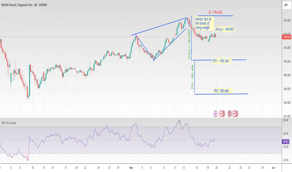Open the fully visible UK flag economic event

[230, 114]
